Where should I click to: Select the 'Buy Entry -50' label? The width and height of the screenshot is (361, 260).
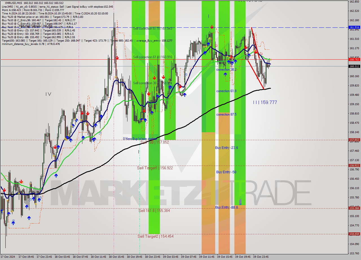pos(226,172)
